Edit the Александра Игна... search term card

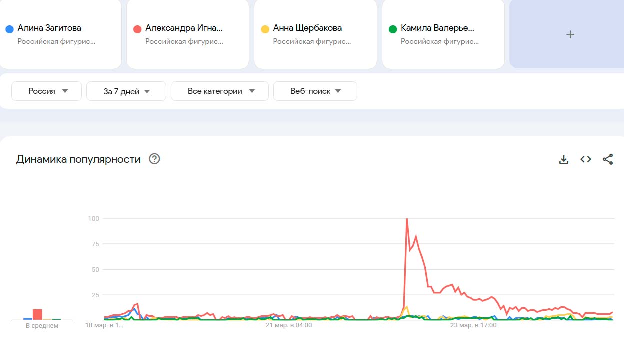point(188,34)
